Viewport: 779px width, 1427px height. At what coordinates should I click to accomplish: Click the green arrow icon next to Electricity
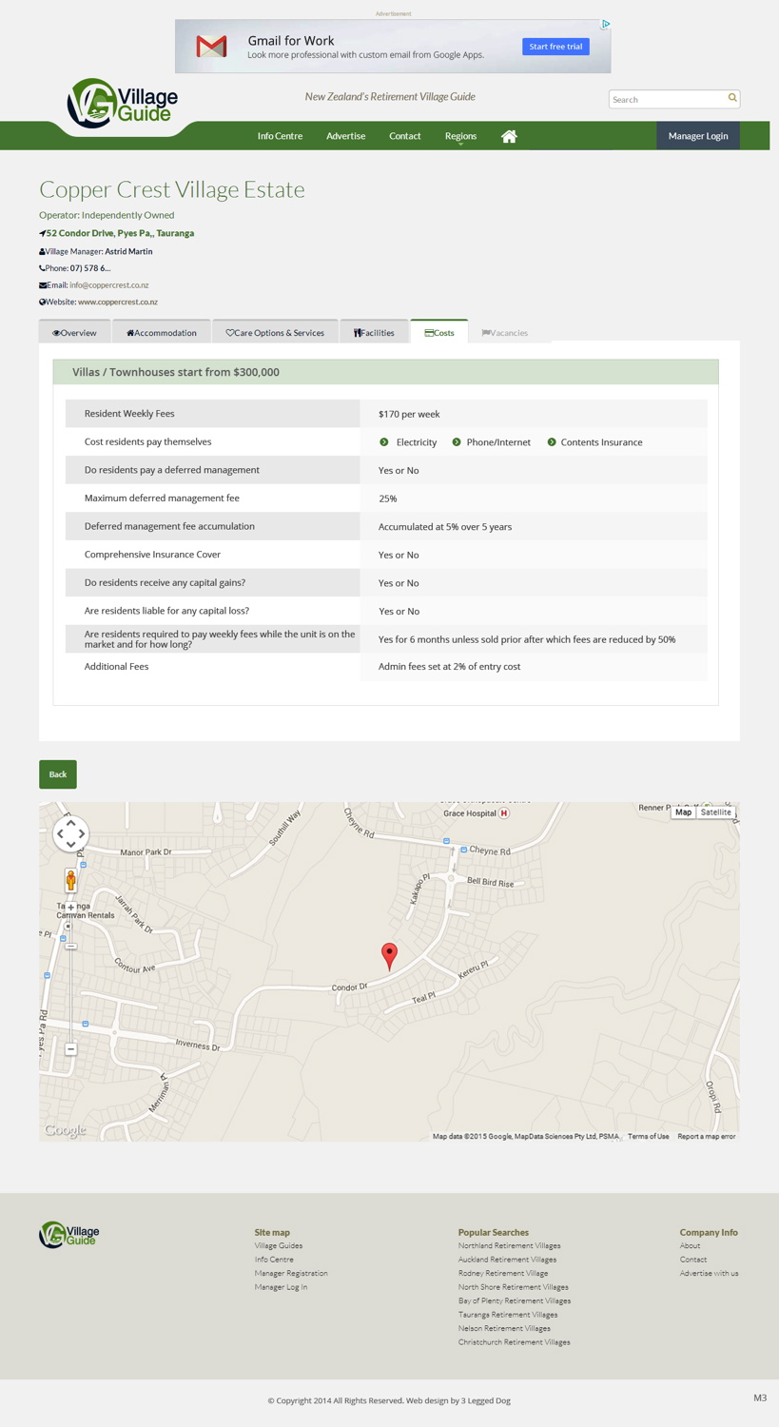click(384, 441)
